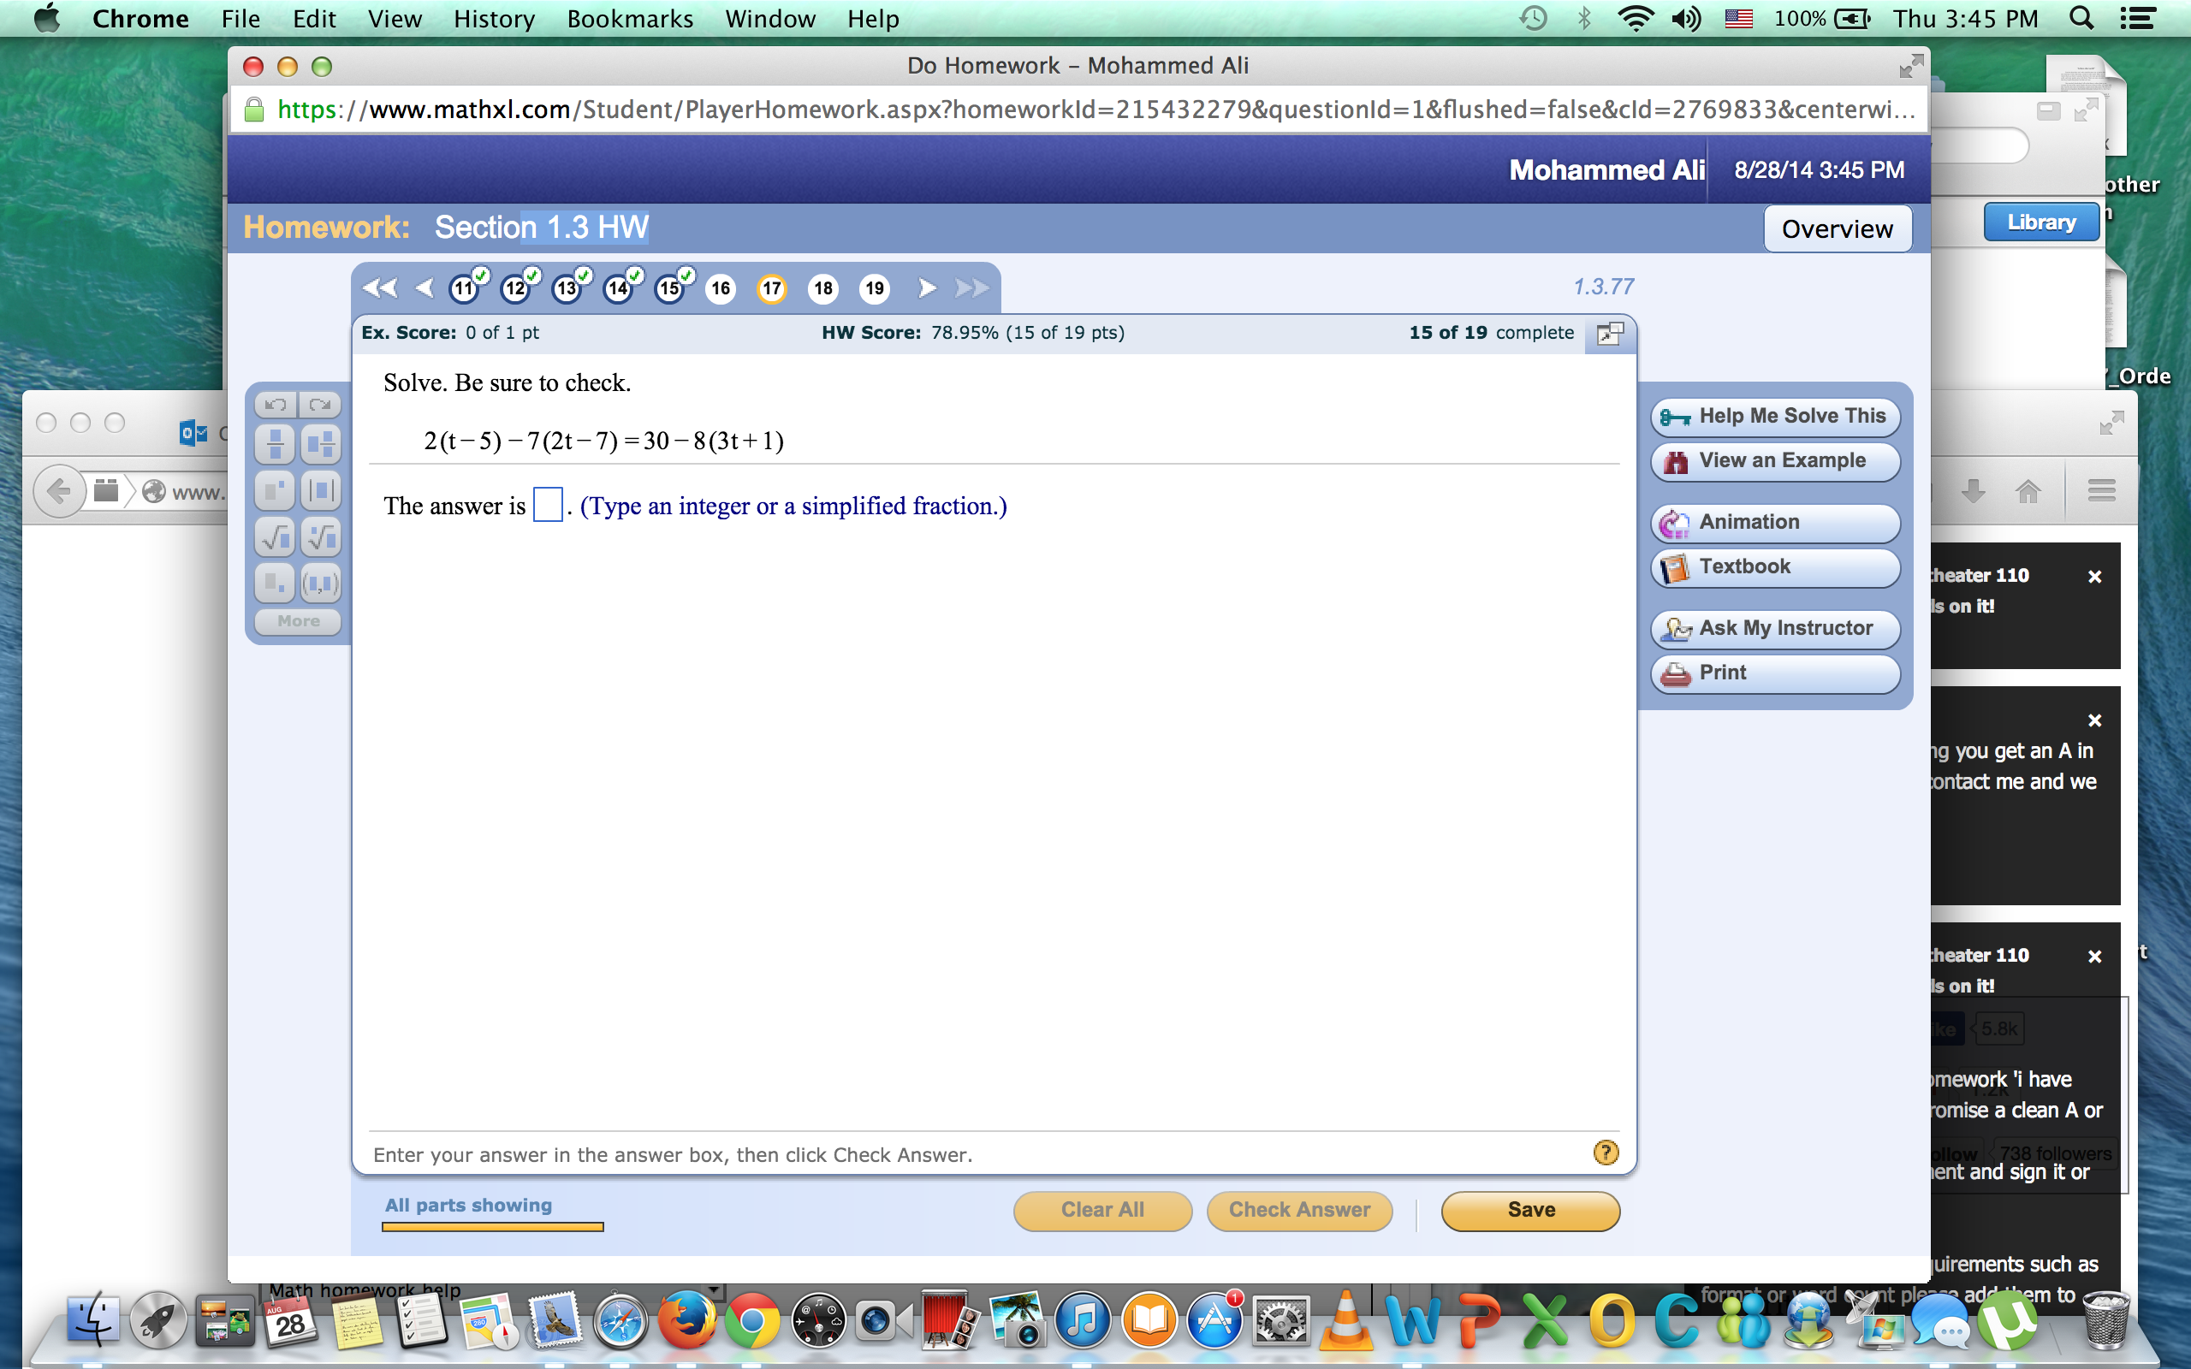Click All parts showing label
Viewport: 2191px width, 1369px height.
pyautogui.click(x=468, y=1205)
